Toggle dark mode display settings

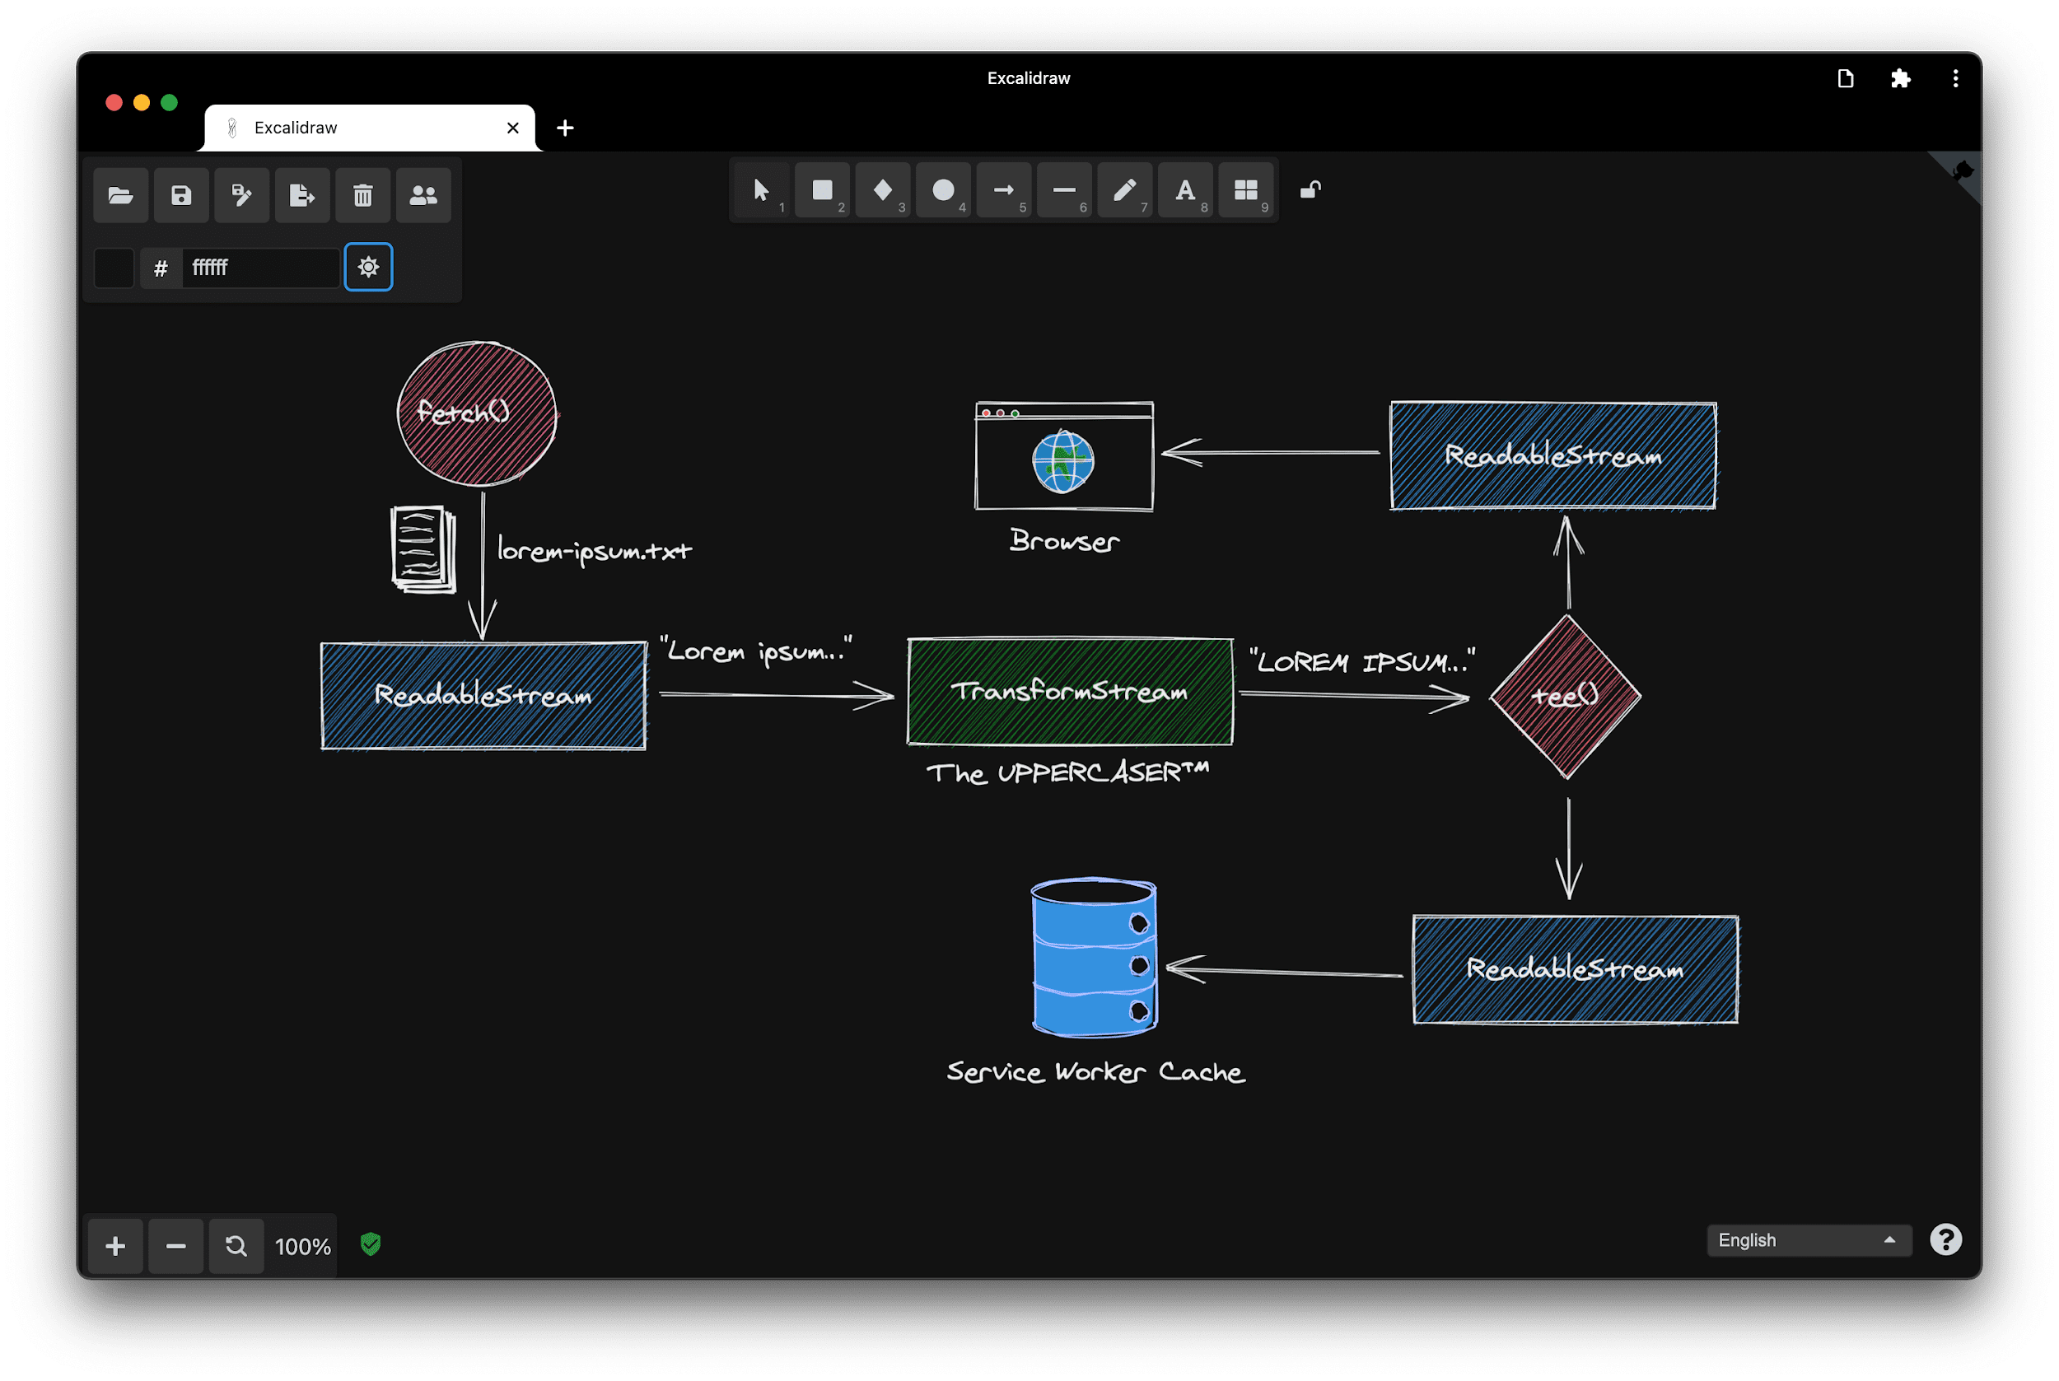(x=368, y=265)
